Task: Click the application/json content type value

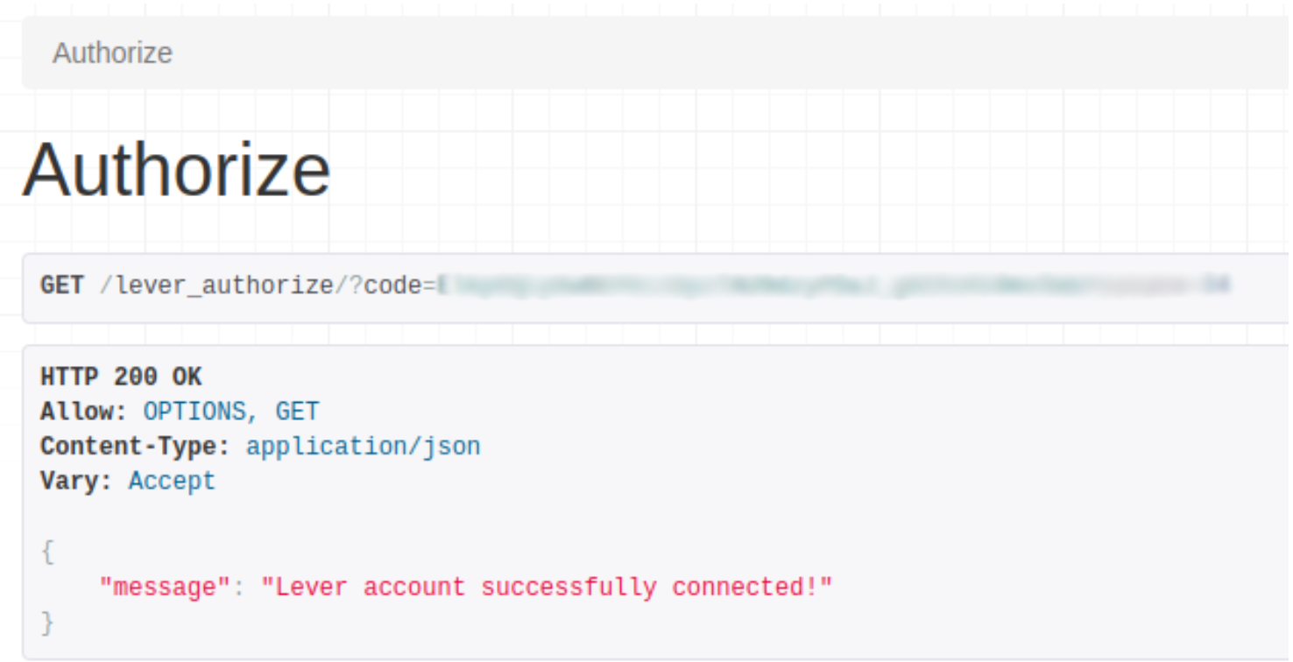Action: click(364, 447)
